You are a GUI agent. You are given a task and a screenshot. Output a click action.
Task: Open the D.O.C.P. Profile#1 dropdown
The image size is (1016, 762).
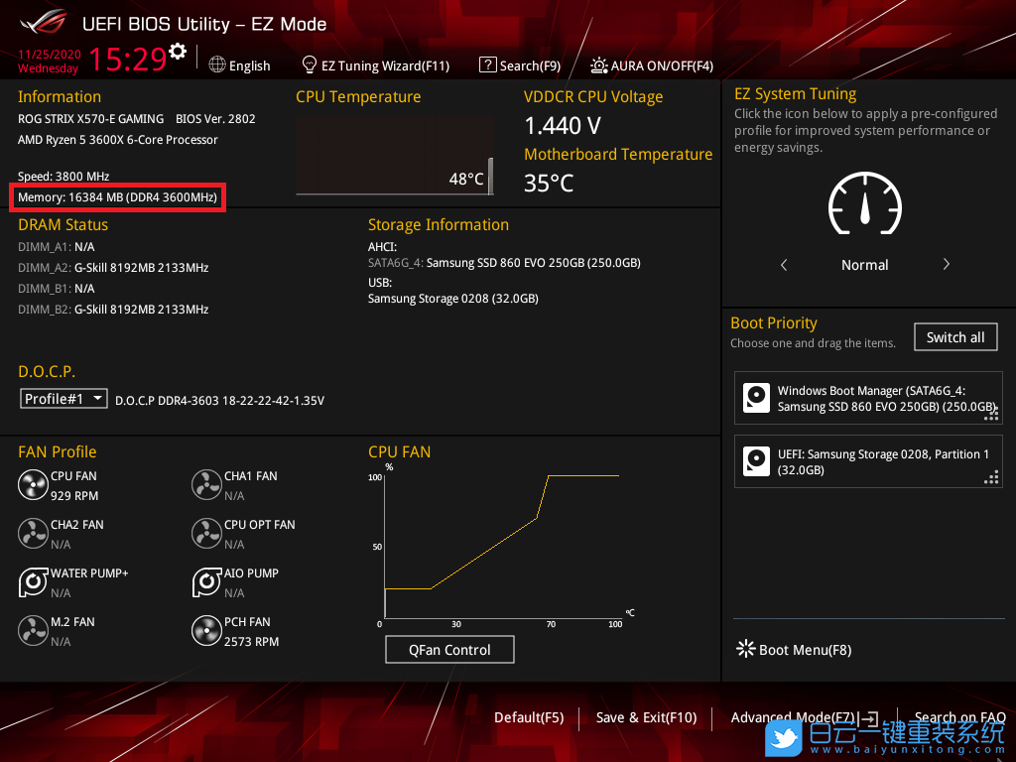[64, 398]
